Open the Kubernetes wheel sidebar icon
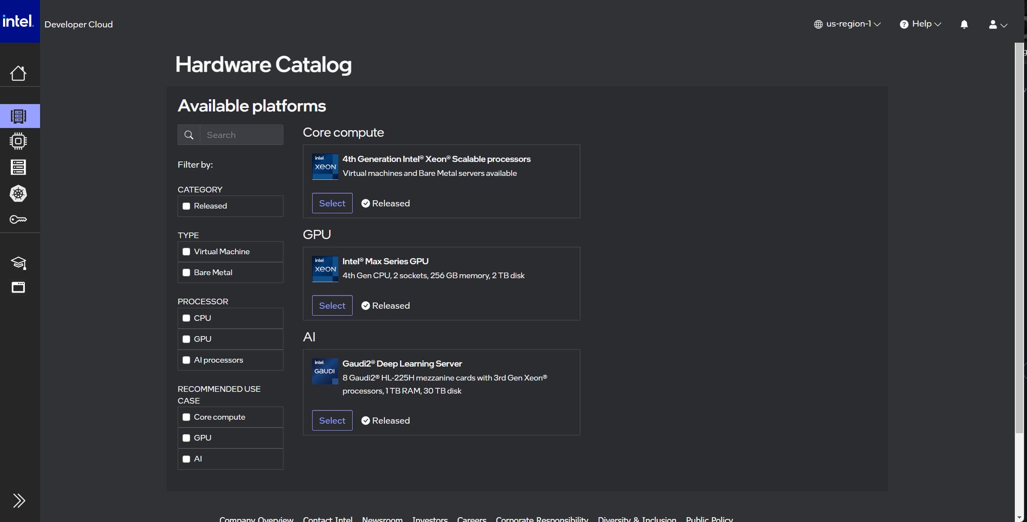The image size is (1027, 522). point(18,193)
